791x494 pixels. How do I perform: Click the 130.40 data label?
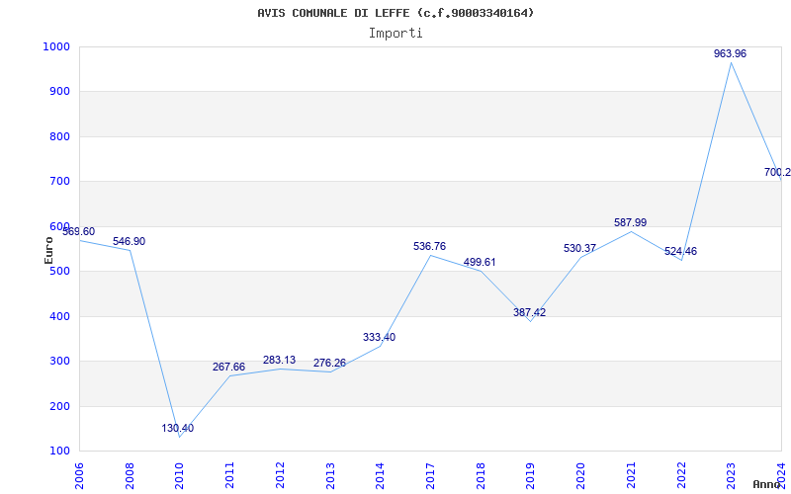178,429
